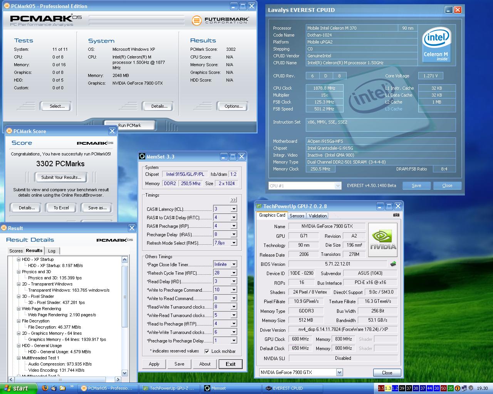
Task: Open Refresh Mode Select (RMS) dropdown
Action: pyautogui.click(x=233, y=243)
